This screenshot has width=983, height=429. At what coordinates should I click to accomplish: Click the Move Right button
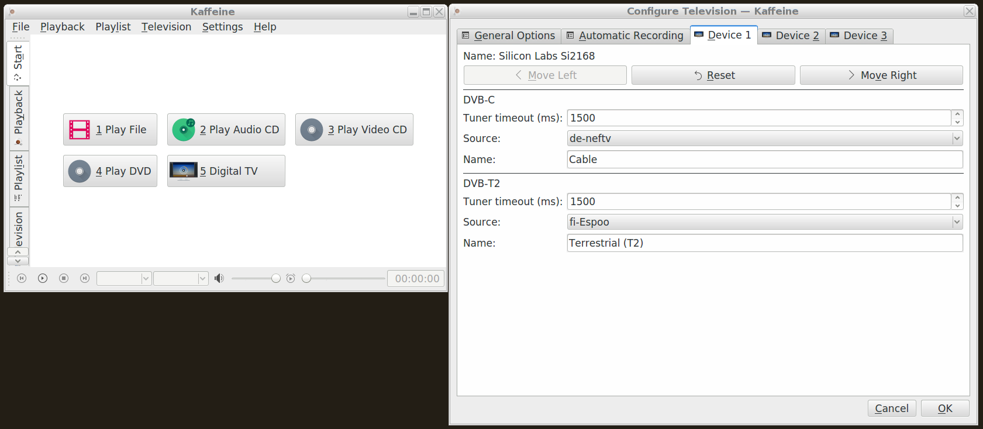[881, 75]
